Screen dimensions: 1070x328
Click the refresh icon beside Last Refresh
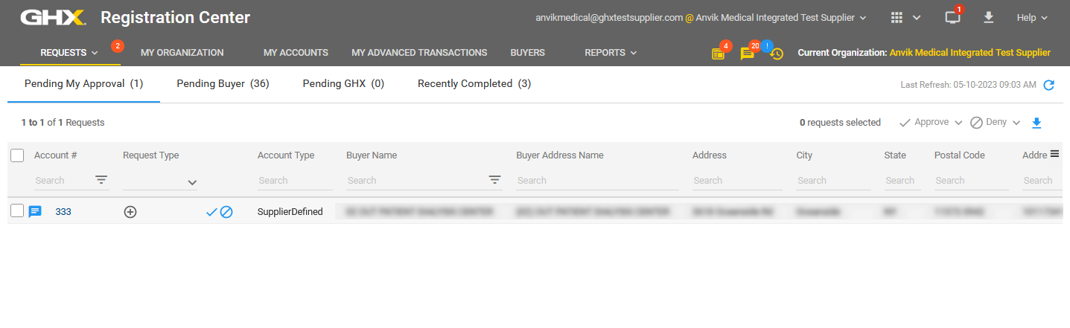1048,85
